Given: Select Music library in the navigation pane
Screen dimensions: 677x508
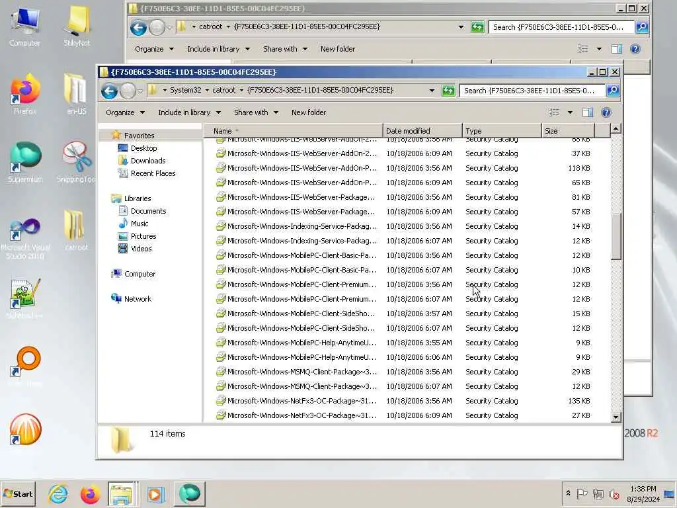Looking at the screenshot, I should [139, 224].
